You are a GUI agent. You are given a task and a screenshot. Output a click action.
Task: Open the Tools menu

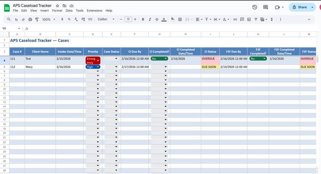[x=80, y=11]
